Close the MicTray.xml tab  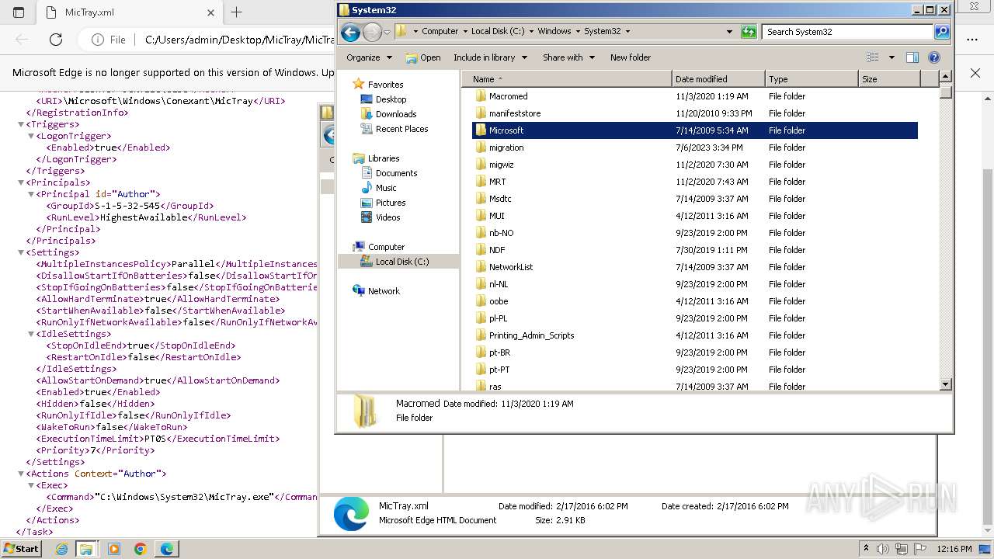[210, 12]
